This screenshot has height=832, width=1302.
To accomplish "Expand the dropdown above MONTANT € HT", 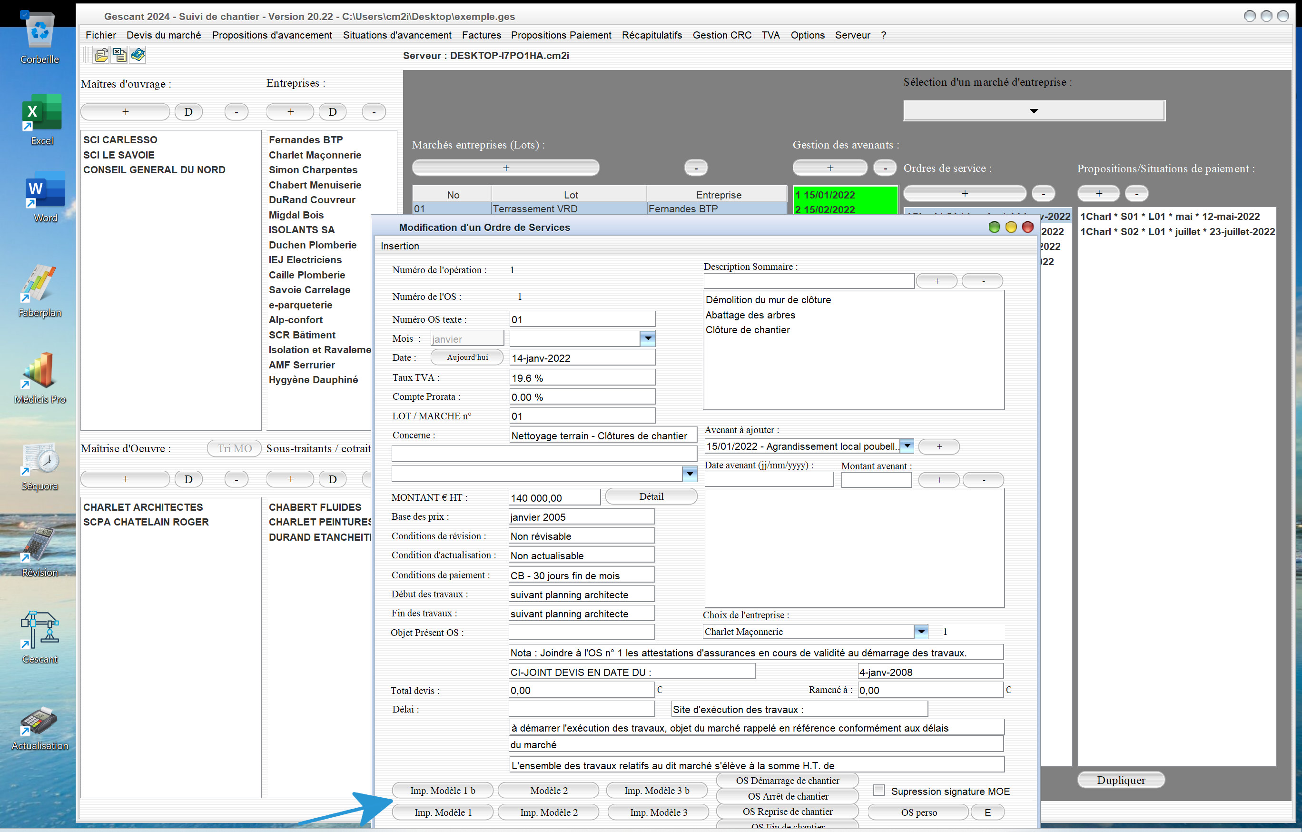I will point(690,474).
